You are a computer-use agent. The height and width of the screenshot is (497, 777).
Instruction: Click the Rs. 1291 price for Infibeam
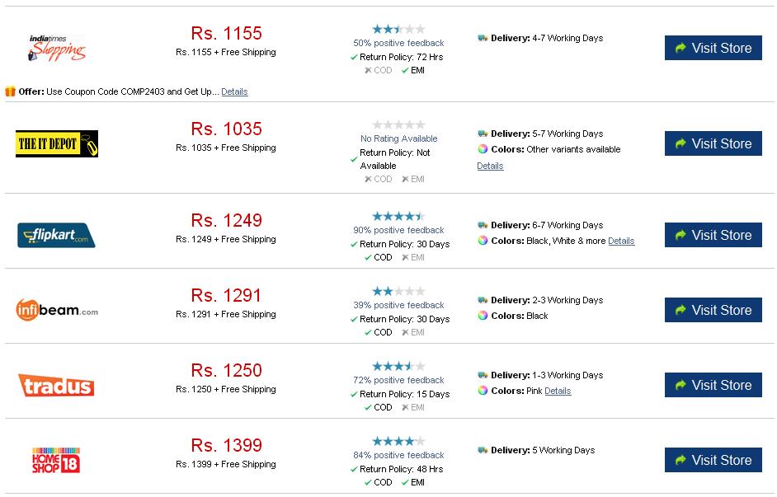[x=226, y=296]
